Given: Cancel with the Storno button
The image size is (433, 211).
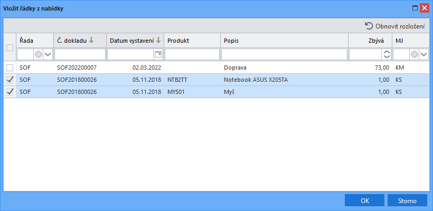Looking at the screenshot, I should 407,200.
